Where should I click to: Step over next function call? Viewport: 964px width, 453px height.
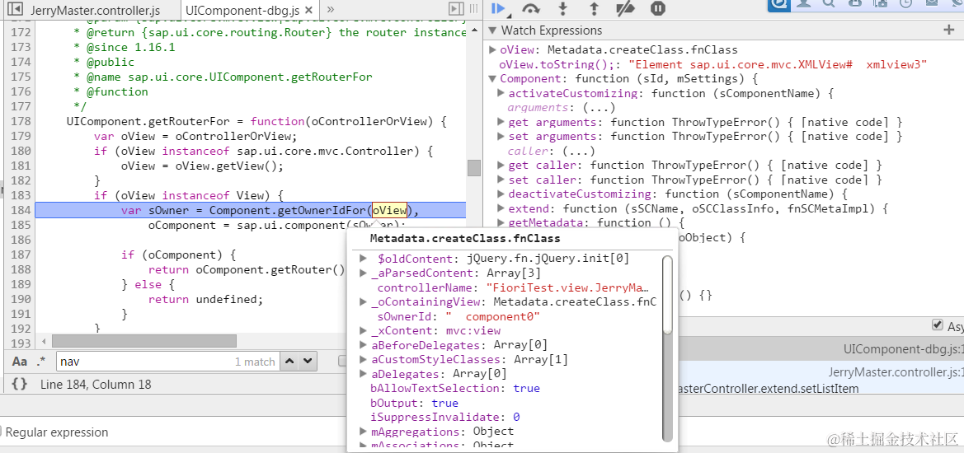click(530, 8)
